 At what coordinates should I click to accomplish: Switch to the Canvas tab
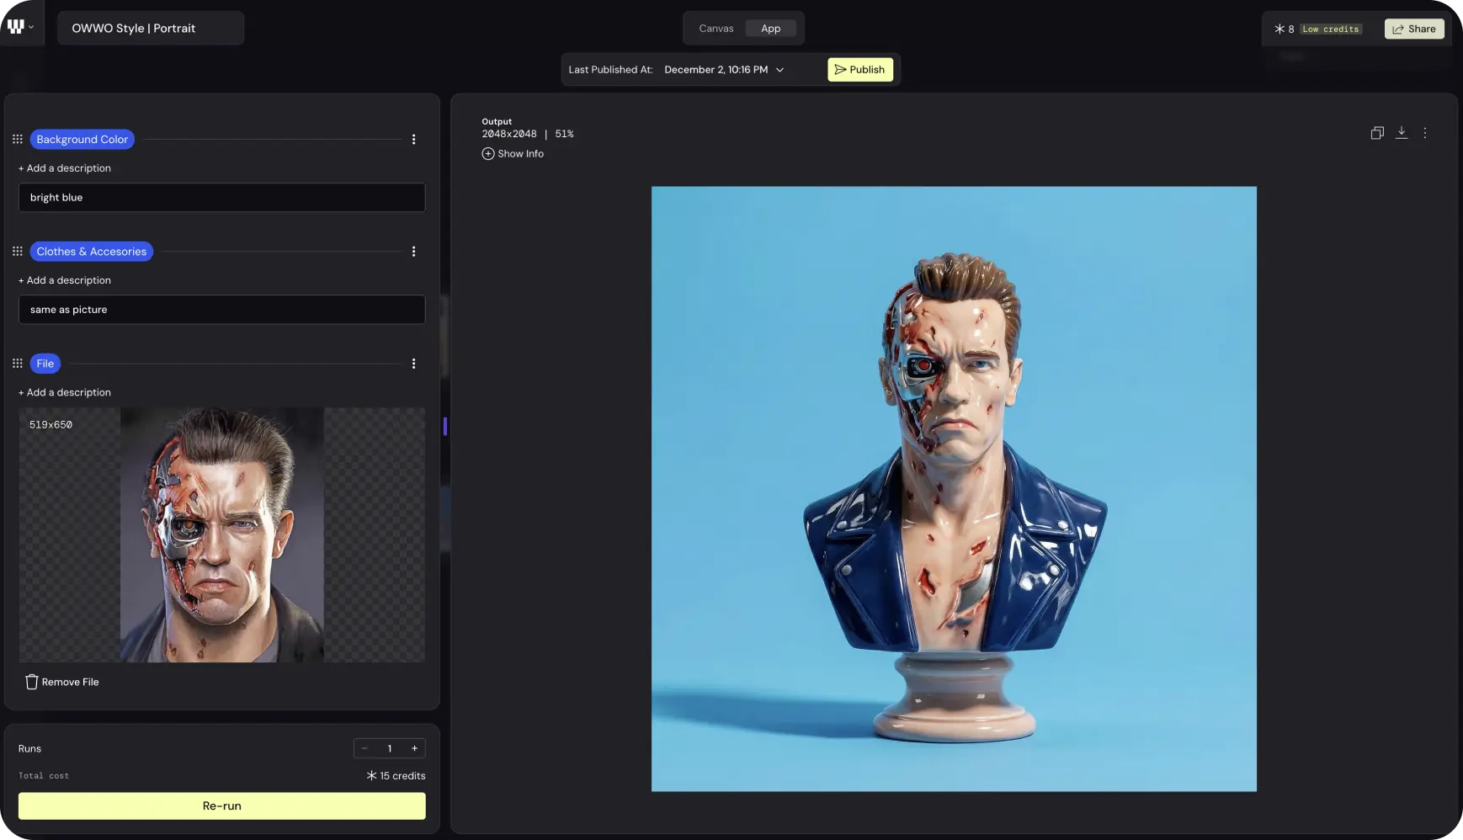pyautogui.click(x=716, y=29)
